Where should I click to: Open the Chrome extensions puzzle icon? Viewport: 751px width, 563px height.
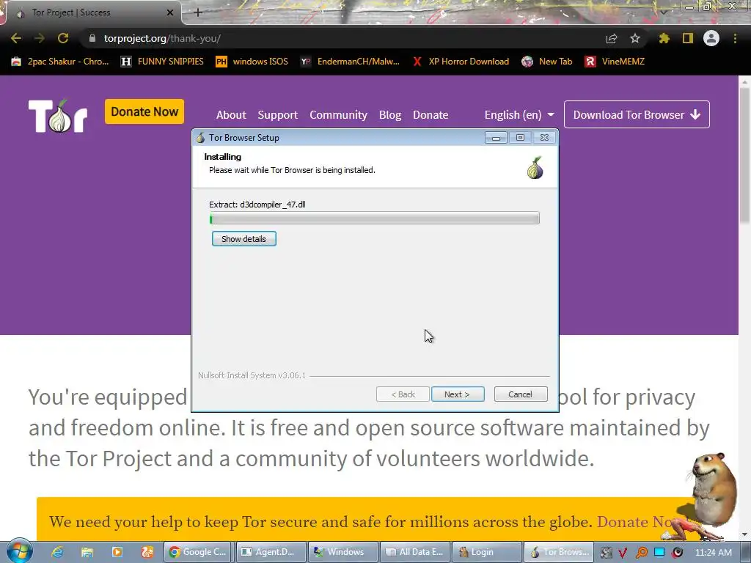pyautogui.click(x=664, y=38)
